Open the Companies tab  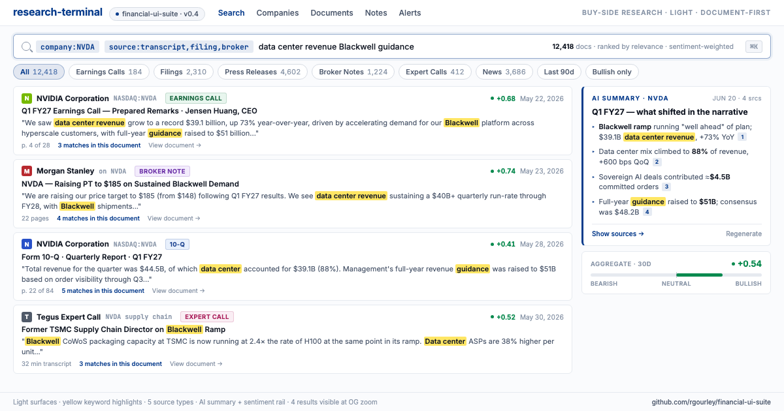(278, 13)
